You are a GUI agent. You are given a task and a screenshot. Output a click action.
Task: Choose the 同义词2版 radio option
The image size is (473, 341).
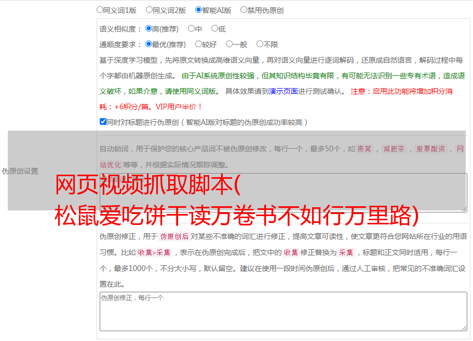click(x=150, y=10)
